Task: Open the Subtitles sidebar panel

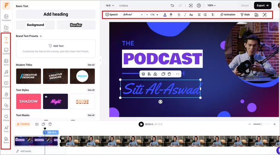Action: pyautogui.click(x=6, y=51)
